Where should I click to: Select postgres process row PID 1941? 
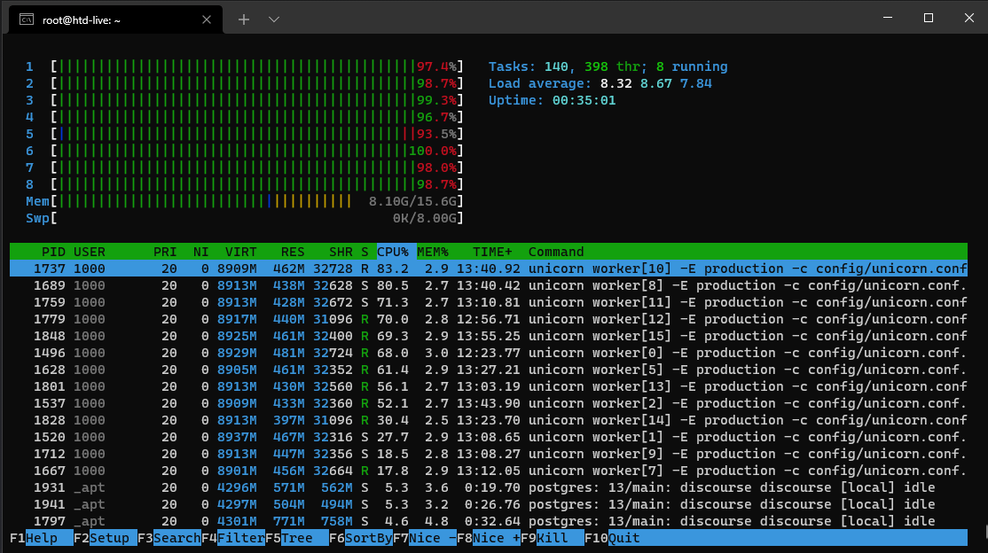(x=489, y=505)
